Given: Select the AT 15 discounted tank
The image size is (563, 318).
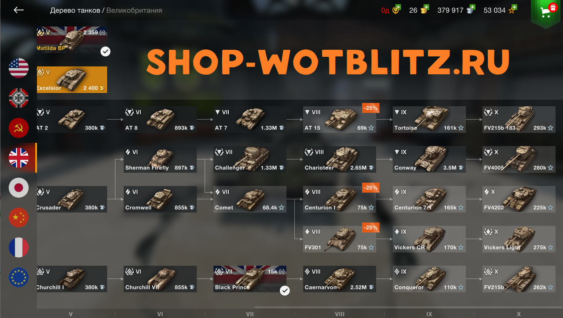Looking at the screenshot, I should click(x=340, y=119).
